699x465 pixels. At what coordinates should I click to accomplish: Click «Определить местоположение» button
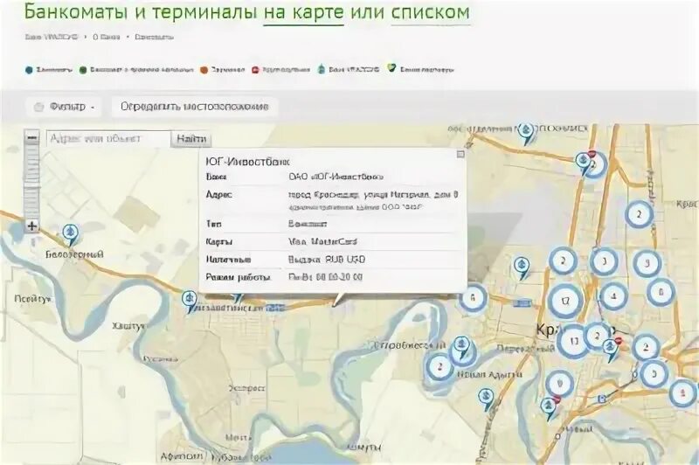(x=195, y=107)
